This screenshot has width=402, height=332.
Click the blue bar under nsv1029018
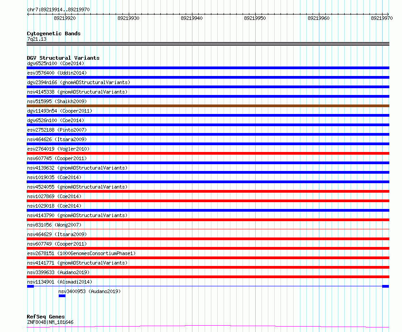point(208,210)
